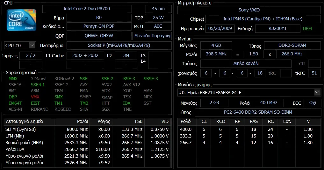Click the 2526.4 MHz average clock value

76,163
